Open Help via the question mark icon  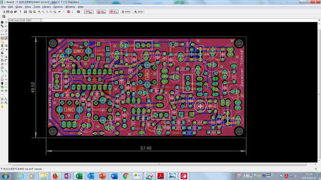click(78, 12)
